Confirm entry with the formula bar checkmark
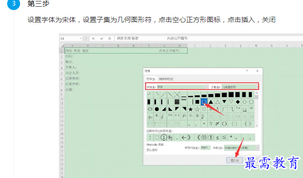 pyautogui.click(x=101, y=38)
